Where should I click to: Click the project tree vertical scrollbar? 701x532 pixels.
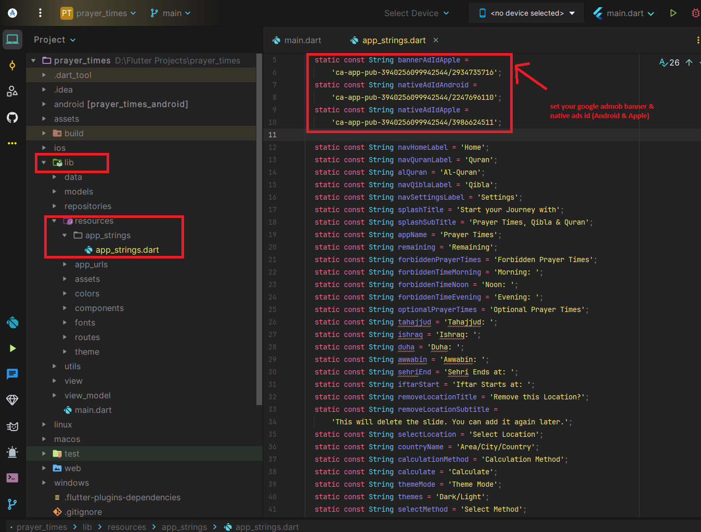259,229
